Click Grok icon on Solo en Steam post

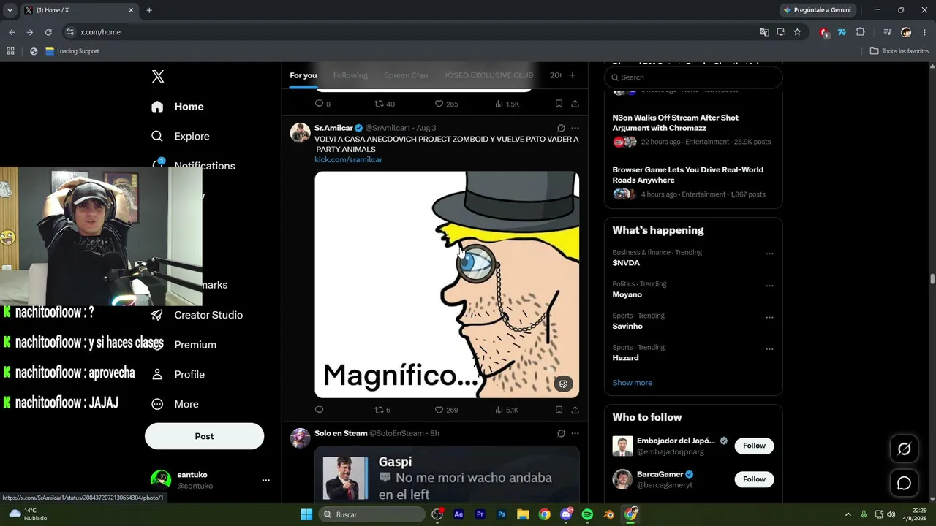[x=561, y=433]
